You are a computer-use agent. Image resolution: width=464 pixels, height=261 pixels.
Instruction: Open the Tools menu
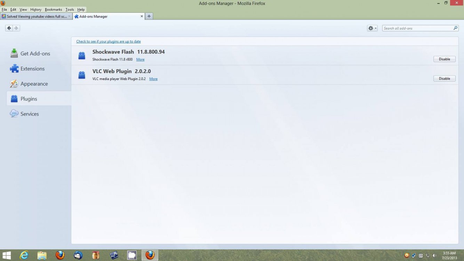70,9
